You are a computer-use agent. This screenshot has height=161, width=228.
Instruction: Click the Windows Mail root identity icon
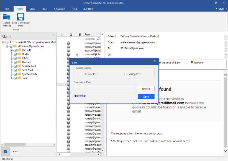(7, 42)
